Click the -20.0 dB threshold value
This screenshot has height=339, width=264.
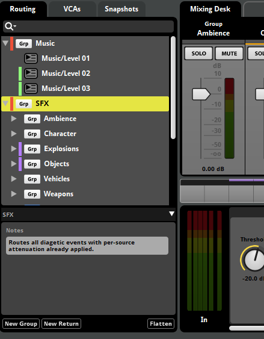pyautogui.click(x=253, y=278)
